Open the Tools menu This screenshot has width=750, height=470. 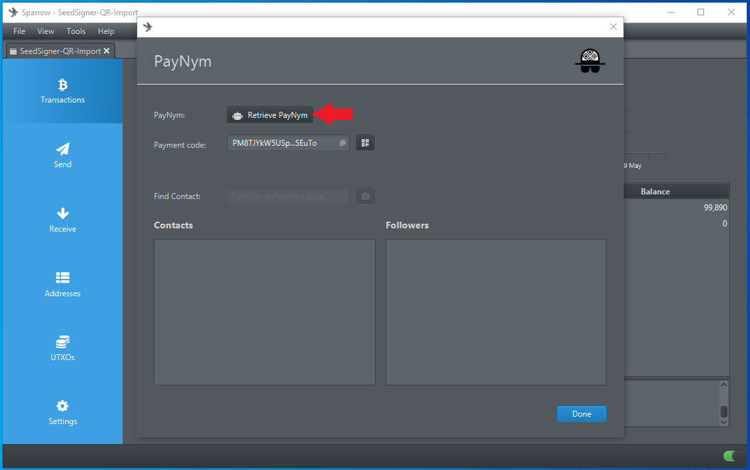pos(76,31)
